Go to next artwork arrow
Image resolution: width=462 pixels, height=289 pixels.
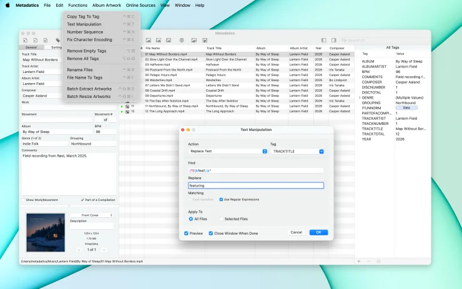104,250
